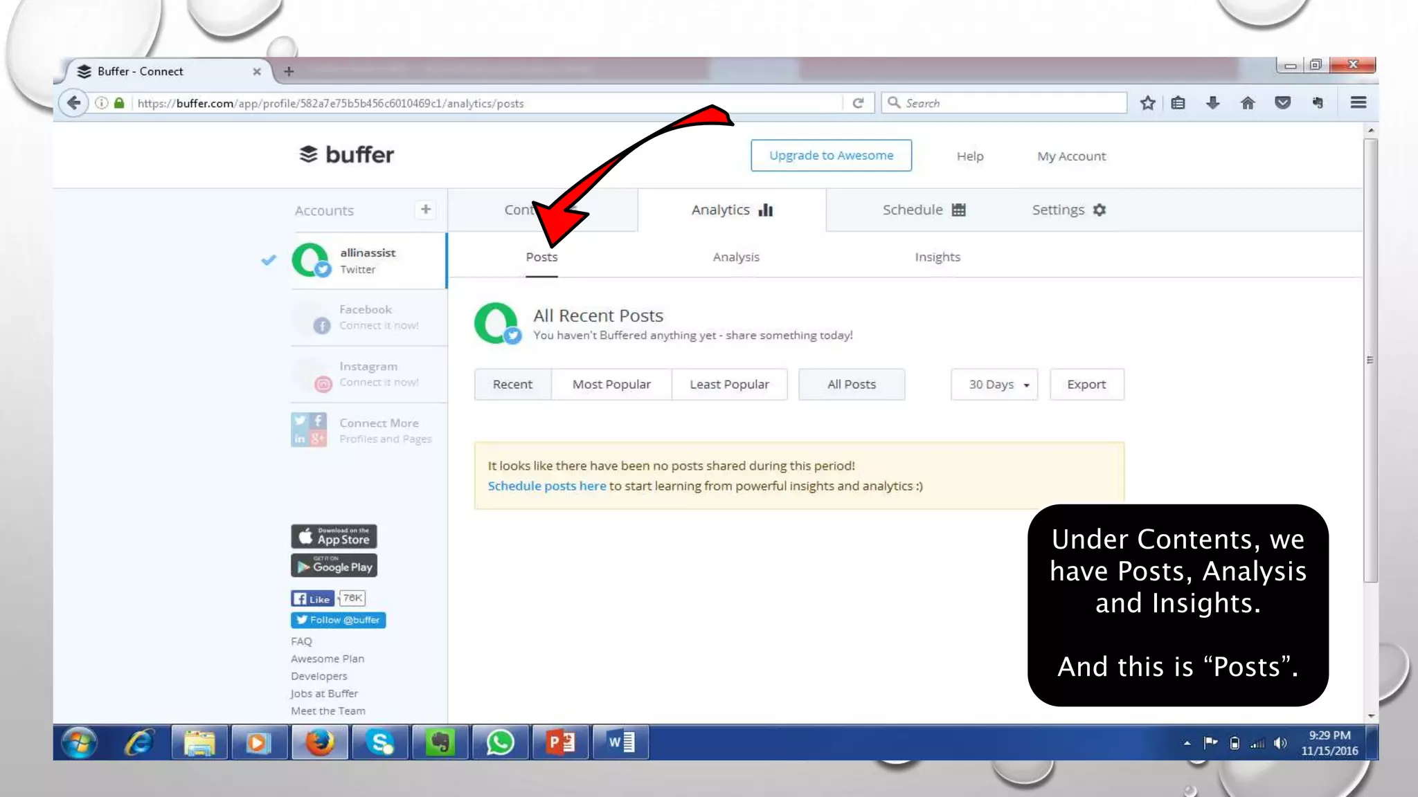The width and height of the screenshot is (1418, 797).
Task: Click the add account plus icon
Action: [425, 209]
